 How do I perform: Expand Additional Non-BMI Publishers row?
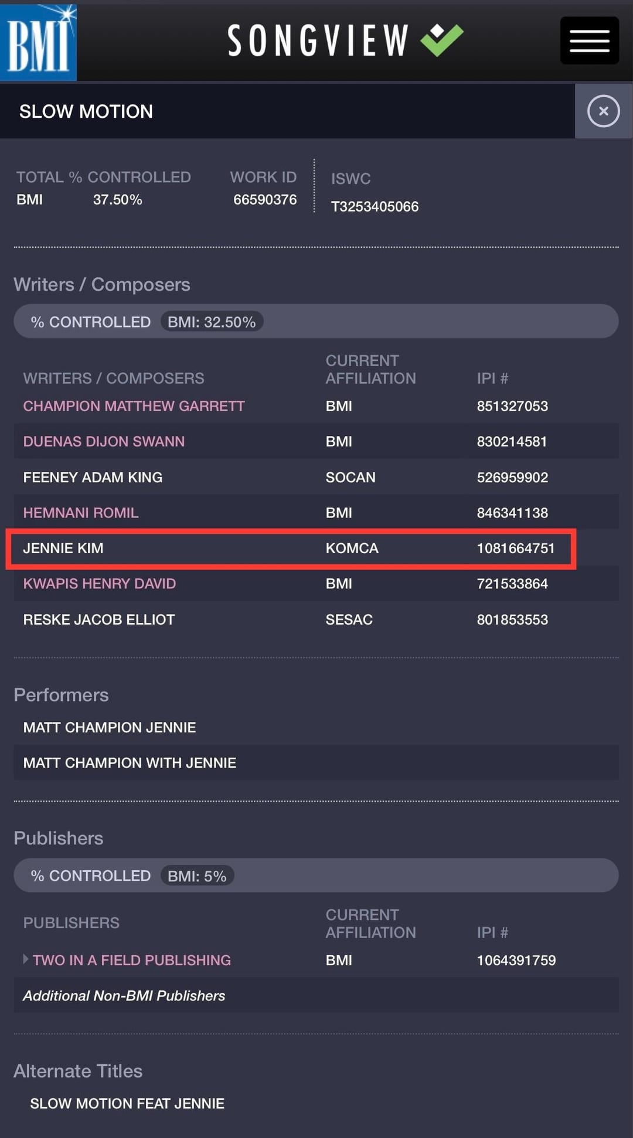[124, 996]
